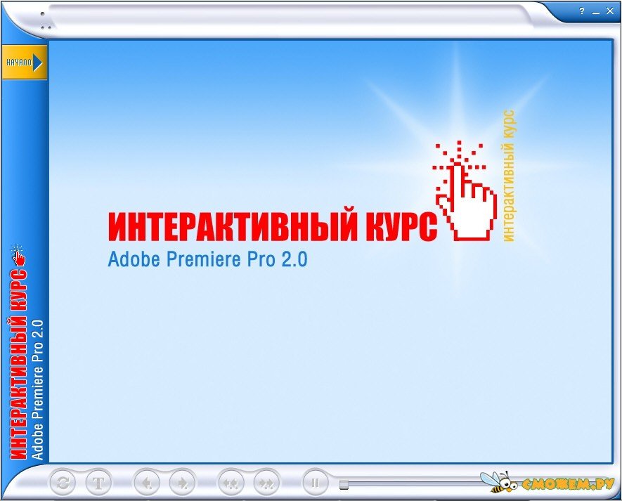Click the playback progress slider handle
622x501 pixels.
pyautogui.click(x=344, y=483)
